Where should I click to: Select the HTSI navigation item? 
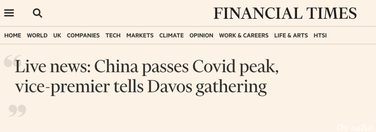click(x=320, y=36)
